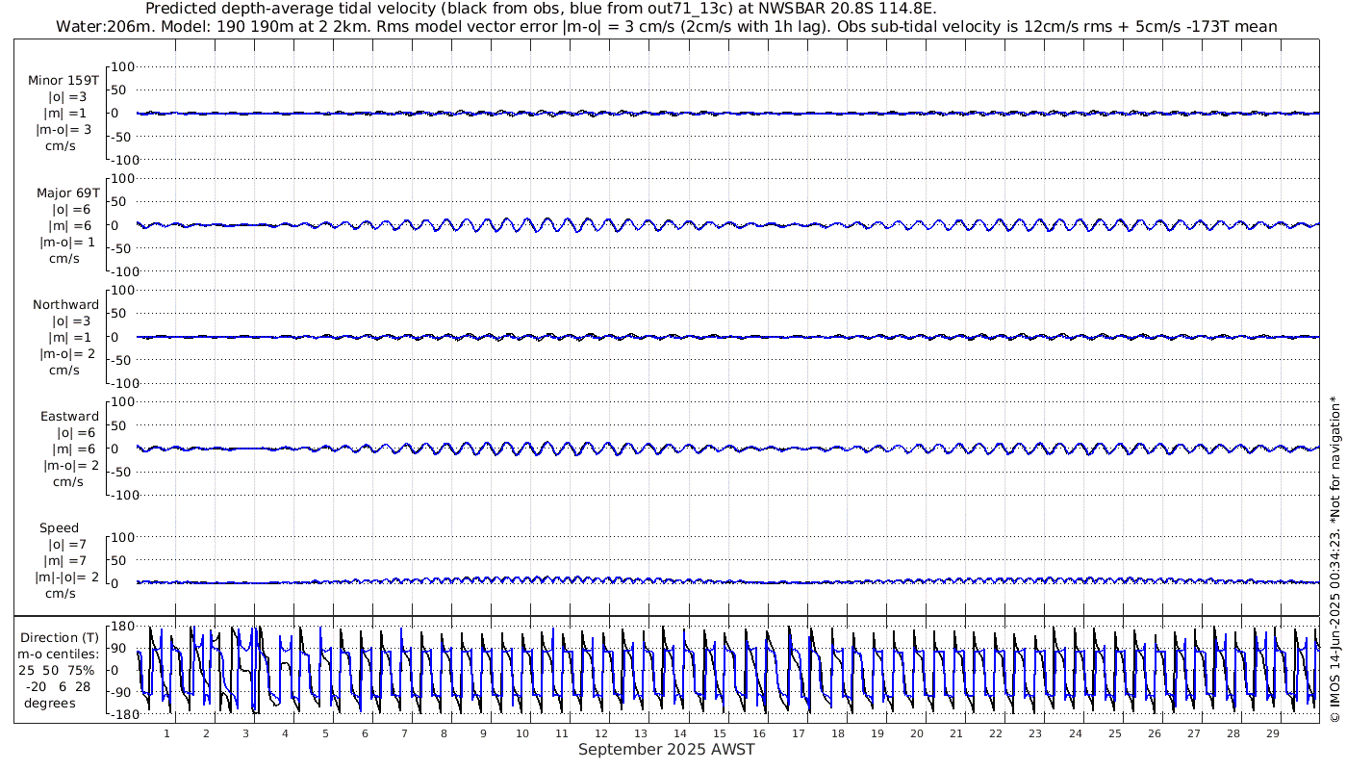
Task: Click day '1' on the date axis
Action: tap(166, 733)
